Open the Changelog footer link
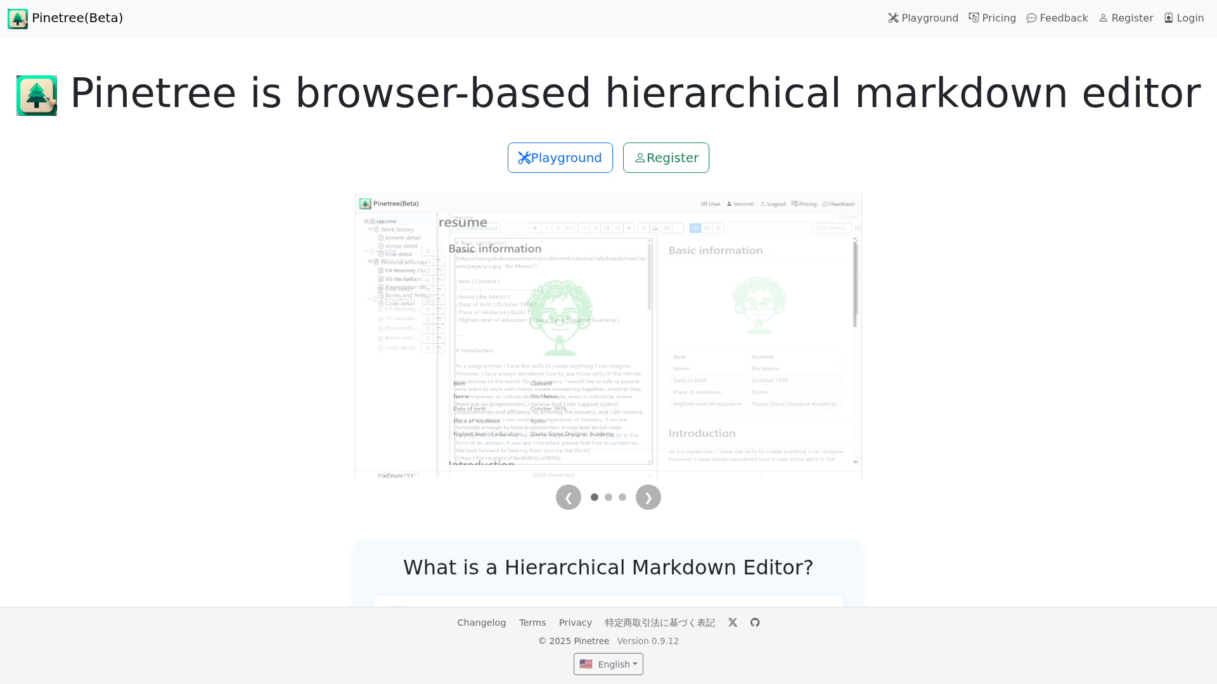This screenshot has width=1217, height=684. click(x=482, y=623)
